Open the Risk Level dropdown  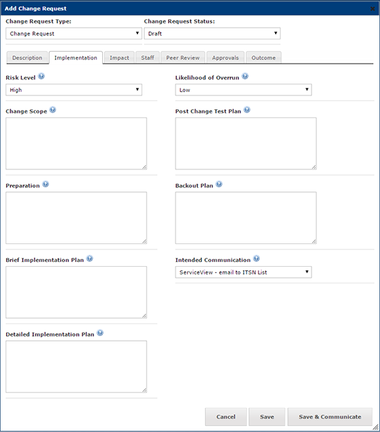(x=74, y=90)
